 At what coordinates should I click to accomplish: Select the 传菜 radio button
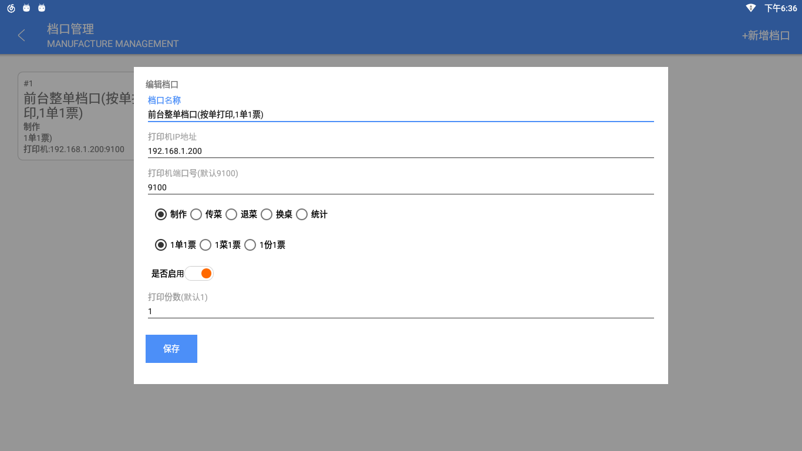196,214
